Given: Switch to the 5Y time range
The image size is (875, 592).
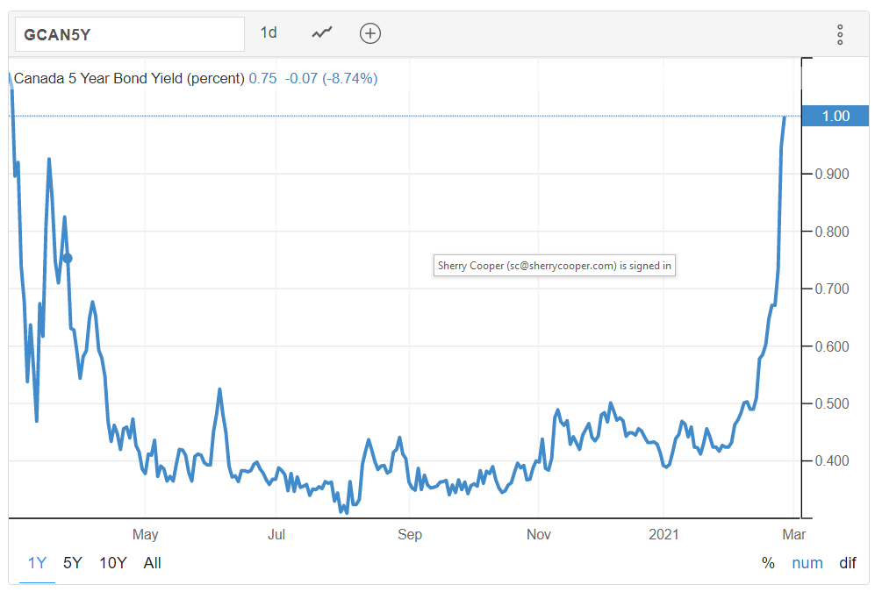Looking at the screenshot, I should coord(73,563).
